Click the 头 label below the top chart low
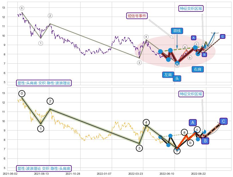Image resolution: width=233 pixels, height=177 pixels. click(177, 78)
